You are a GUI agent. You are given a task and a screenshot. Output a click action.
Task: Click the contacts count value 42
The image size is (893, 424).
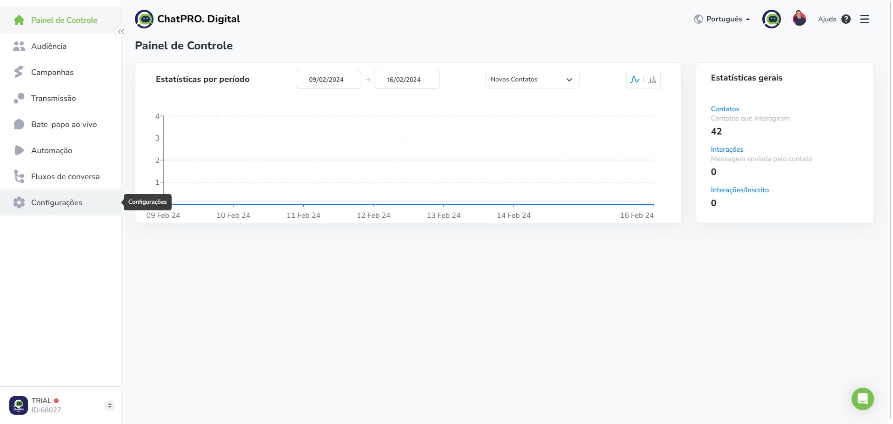click(x=716, y=131)
